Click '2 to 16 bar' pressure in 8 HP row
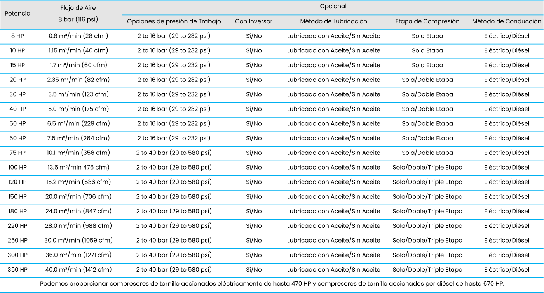544x293 pixels. [x=174, y=36]
